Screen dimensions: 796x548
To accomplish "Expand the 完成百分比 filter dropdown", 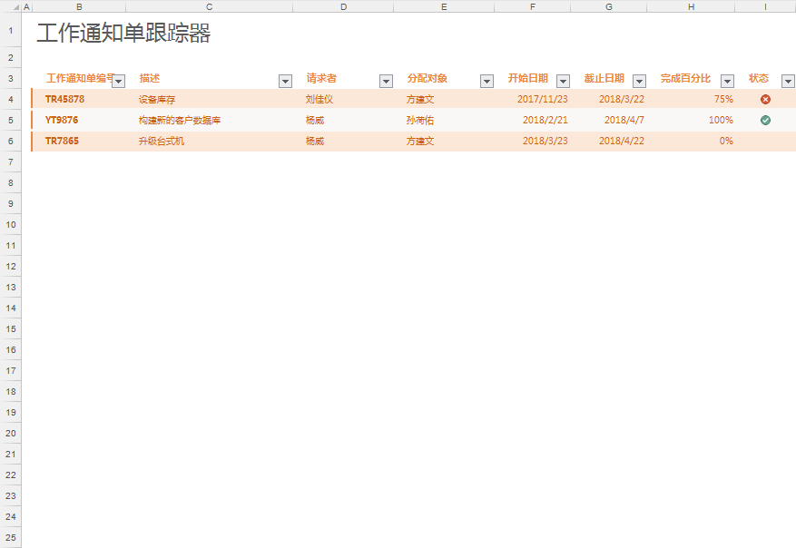I will pos(726,81).
